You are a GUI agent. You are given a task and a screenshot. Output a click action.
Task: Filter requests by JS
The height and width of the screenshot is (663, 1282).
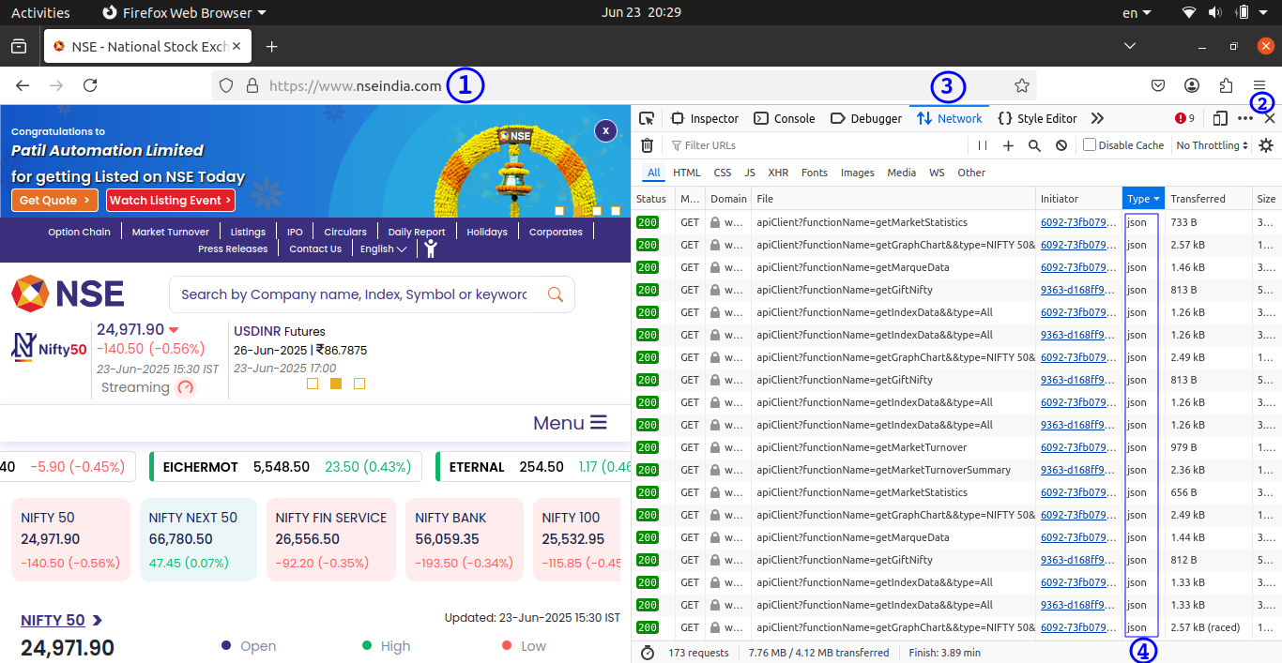pyautogui.click(x=750, y=173)
